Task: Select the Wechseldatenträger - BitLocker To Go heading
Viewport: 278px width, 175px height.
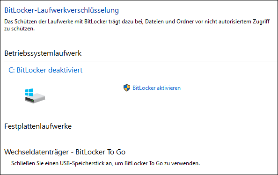Action: (65, 152)
